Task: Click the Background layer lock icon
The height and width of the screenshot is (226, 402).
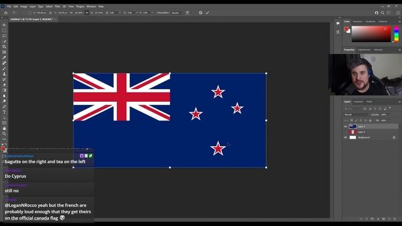Action: (394, 137)
